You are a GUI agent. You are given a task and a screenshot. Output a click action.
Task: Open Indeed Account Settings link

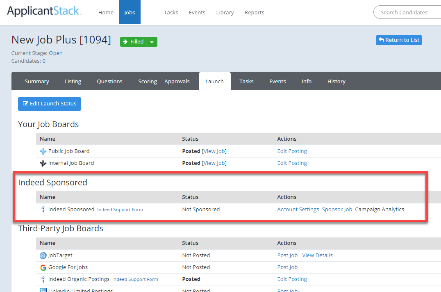pos(298,209)
